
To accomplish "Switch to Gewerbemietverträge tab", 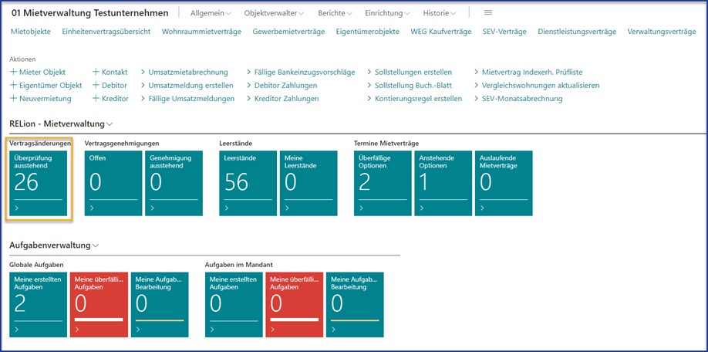I will [x=288, y=32].
